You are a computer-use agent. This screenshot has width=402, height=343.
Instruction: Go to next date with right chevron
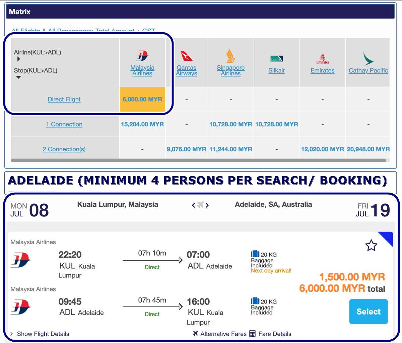207,205
